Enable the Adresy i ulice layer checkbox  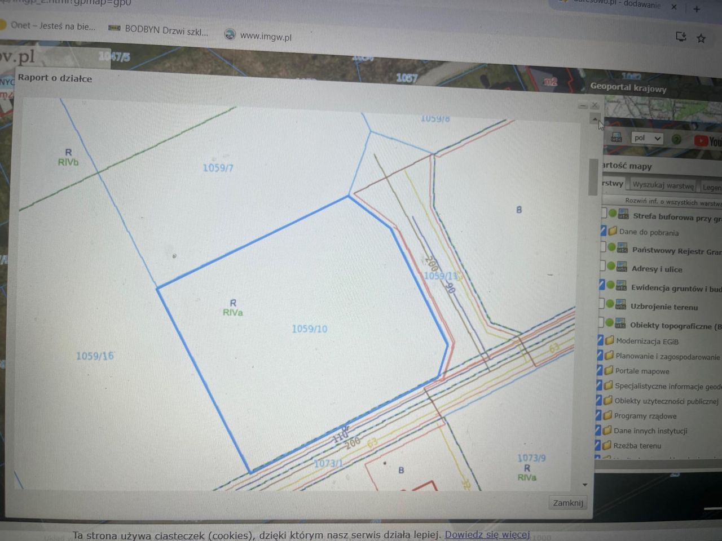pos(602,265)
